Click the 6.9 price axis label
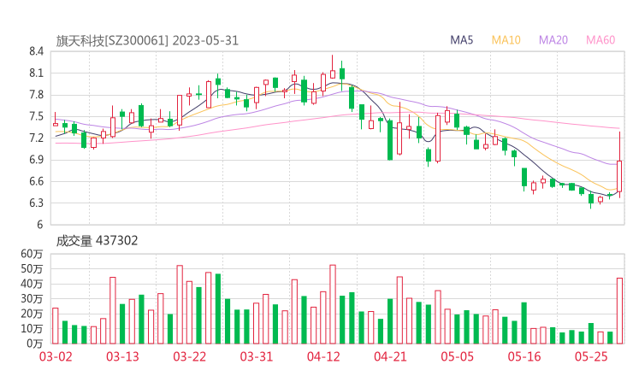Screen dimensions: 633x376 click(x=36, y=160)
